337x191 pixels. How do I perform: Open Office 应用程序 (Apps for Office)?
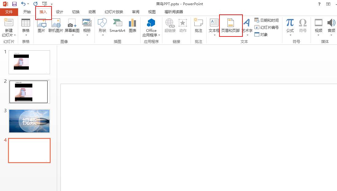151,28
